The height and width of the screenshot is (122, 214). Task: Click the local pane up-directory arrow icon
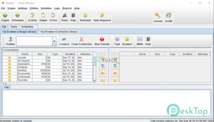click(x=103, y=59)
